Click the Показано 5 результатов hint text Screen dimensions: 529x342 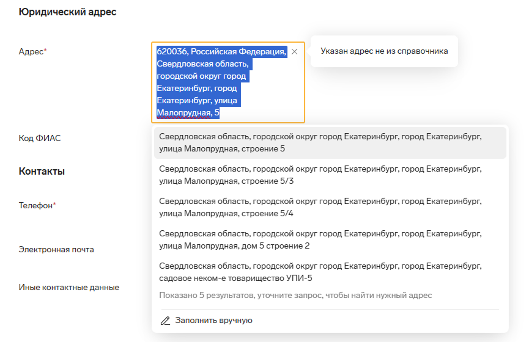point(295,296)
